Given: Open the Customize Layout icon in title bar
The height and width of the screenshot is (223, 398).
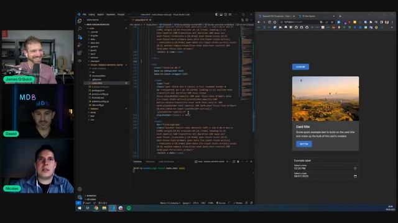Looking at the screenshot, I should click(230, 15).
